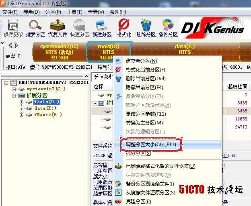Open the 文件(F) menu
This screenshot has height=206, width=251.
click(x=10, y=12)
